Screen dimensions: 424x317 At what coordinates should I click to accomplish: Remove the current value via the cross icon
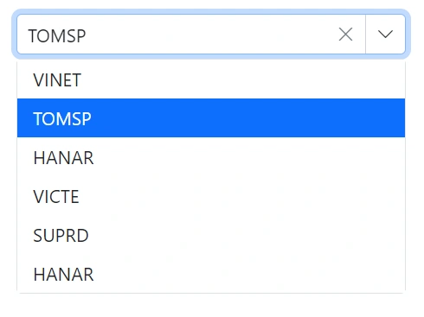pos(345,35)
